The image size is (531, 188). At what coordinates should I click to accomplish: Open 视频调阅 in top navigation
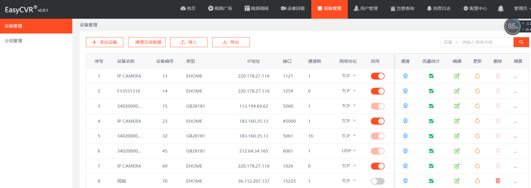click(x=256, y=9)
